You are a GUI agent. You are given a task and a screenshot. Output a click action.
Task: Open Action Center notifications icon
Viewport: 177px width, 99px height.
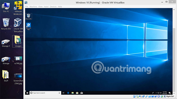170,93
